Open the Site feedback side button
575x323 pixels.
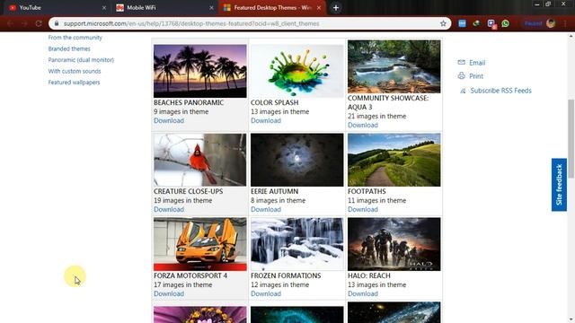point(559,185)
